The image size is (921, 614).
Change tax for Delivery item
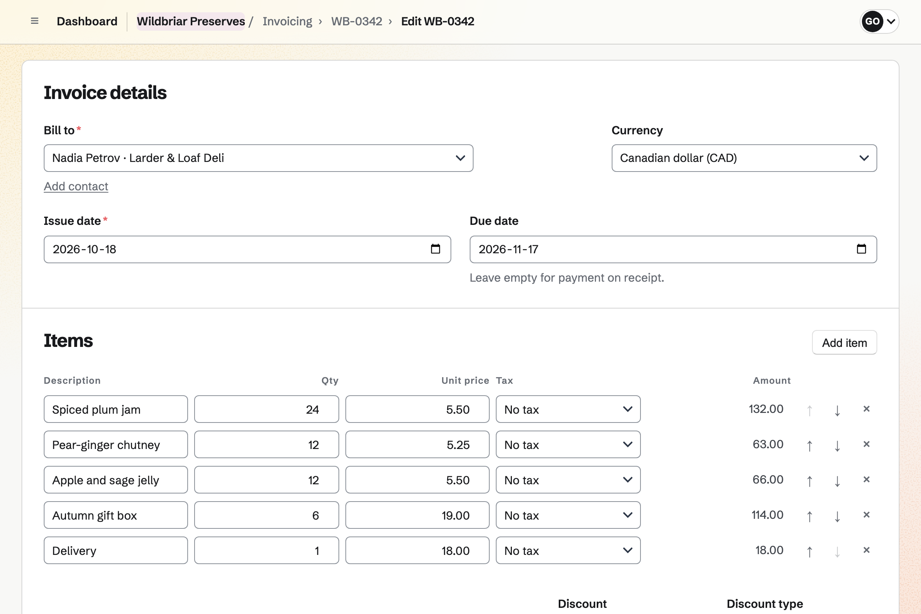click(568, 550)
